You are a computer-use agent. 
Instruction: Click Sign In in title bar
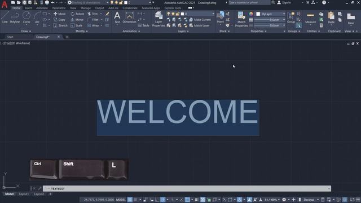point(284,2)
